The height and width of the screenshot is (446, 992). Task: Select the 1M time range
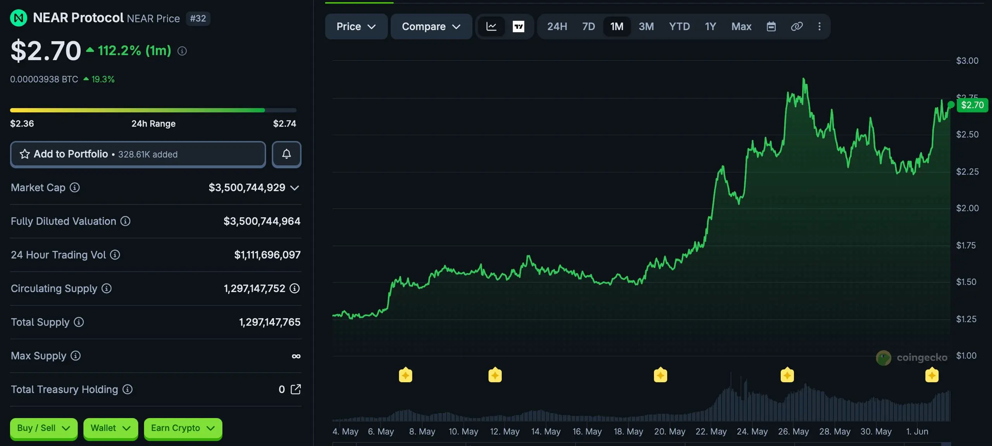pyautogui.click(x=617, y=26)
